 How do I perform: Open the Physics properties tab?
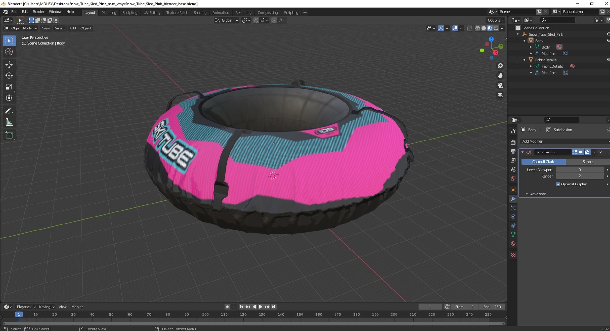pyautogui.click(x=513, y=217)
